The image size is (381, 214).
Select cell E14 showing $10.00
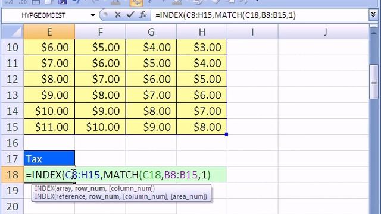(x=49, y=111)
